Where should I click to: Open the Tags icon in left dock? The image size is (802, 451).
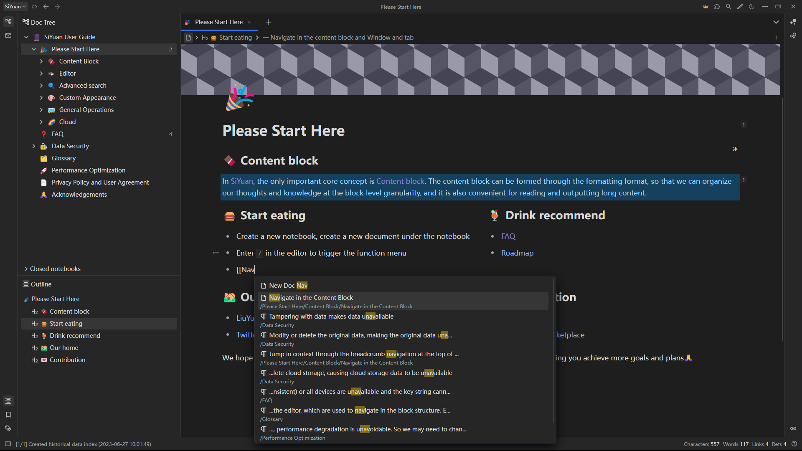pyautogui.click(x=8, y=428)
